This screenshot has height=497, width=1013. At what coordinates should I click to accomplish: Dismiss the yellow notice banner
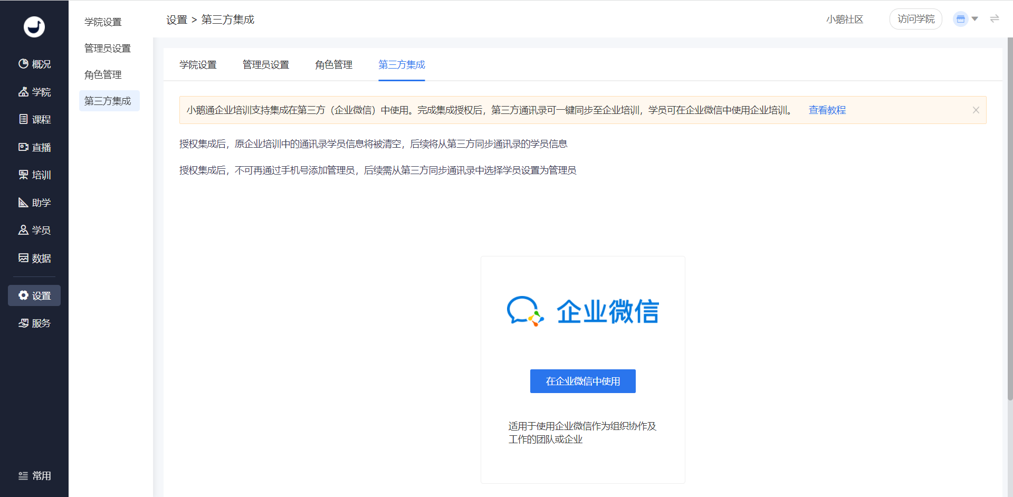pos(976,110)
